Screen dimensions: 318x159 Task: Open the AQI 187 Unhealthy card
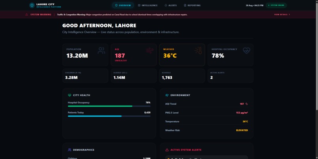(x=134, y=55)
